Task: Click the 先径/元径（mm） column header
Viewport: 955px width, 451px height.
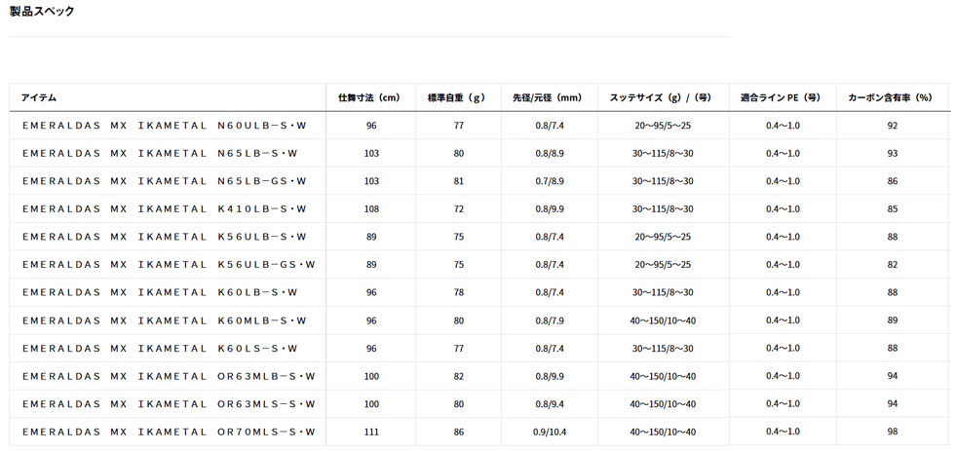Action: click(x=548, y=97)
